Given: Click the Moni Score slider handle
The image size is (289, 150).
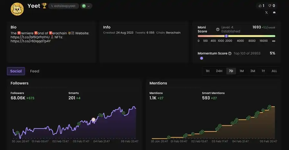Looking at the screenshot, I should 226,36.
